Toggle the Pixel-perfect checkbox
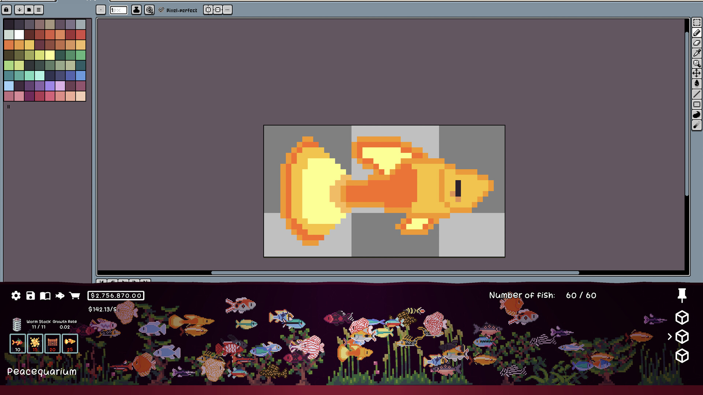The image size is (703, 395). [178, 10]
